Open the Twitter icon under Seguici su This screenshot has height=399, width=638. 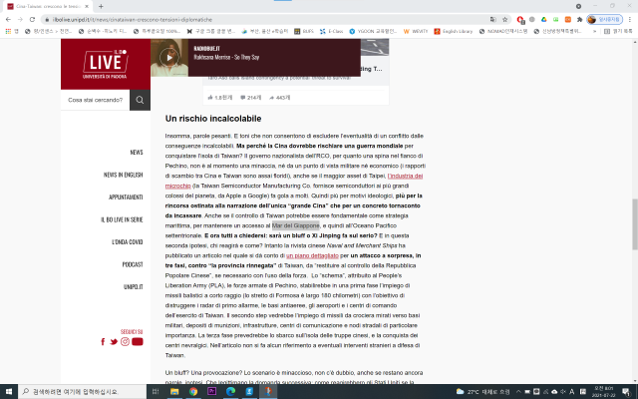pyautogui.click(x=114, y=342)
